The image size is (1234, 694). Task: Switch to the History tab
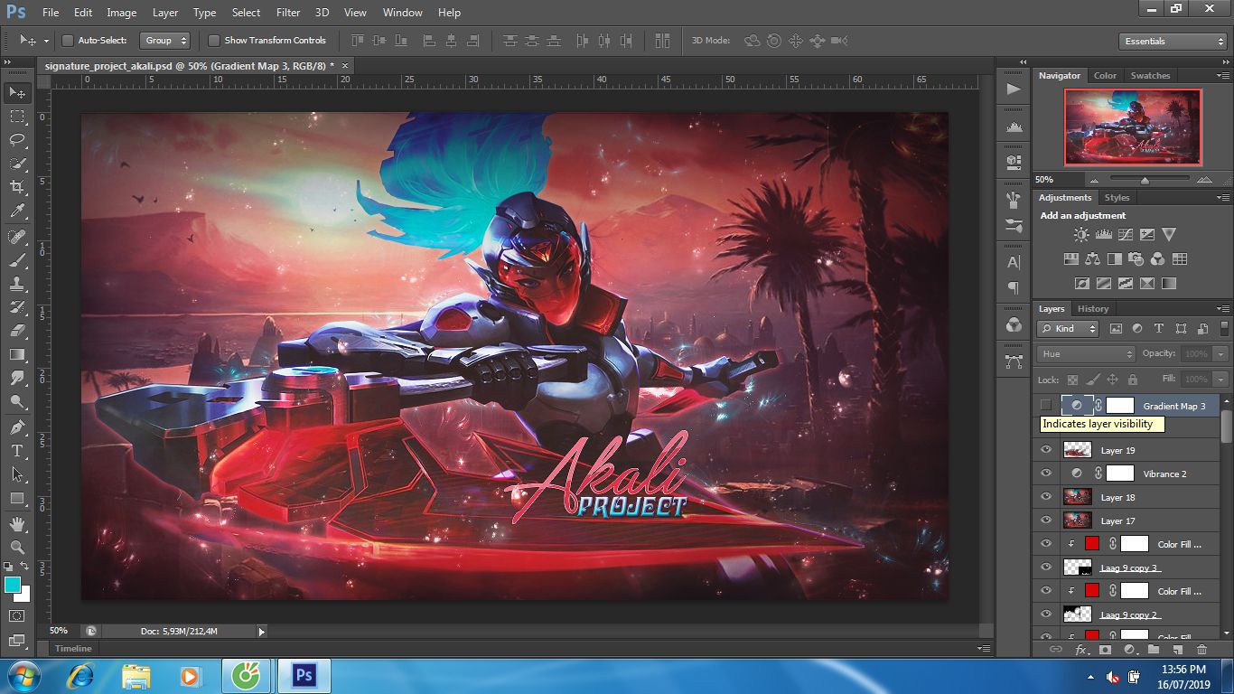(1092, 309)
